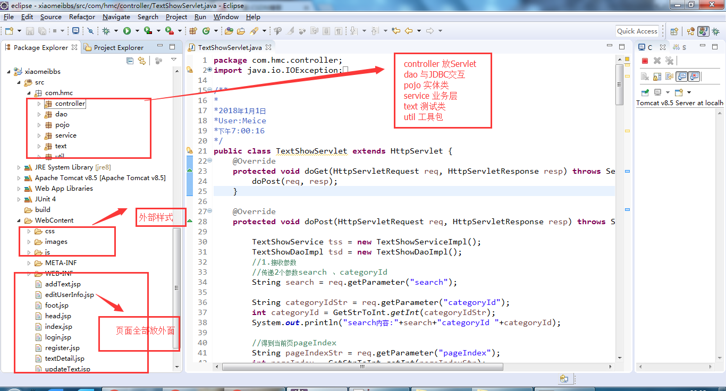Expand the pojo package
Screen dimensions: 726x391
[x=39, y=125]
